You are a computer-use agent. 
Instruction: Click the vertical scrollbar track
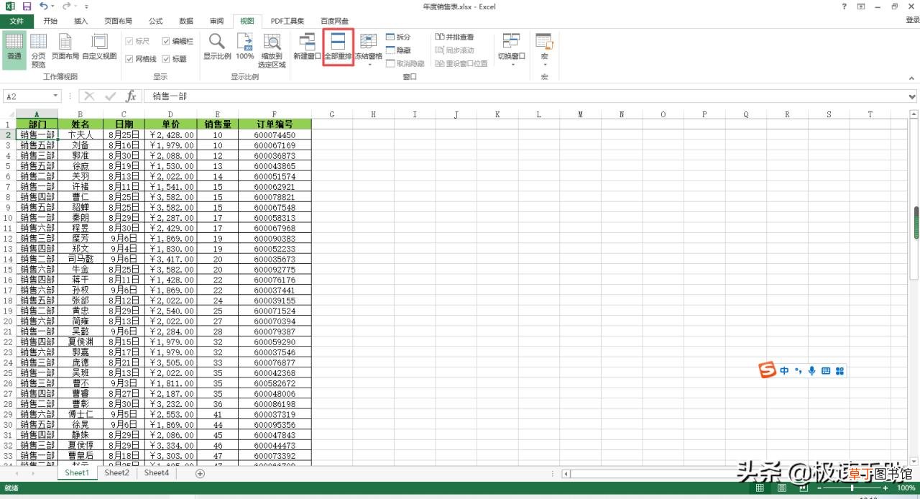point(914,288)
